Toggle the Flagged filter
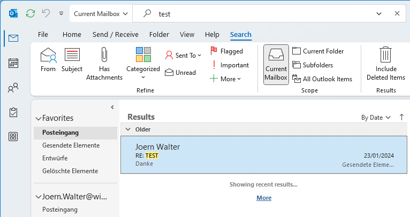Viewport: 410px width, 217px height. (226, 51)
